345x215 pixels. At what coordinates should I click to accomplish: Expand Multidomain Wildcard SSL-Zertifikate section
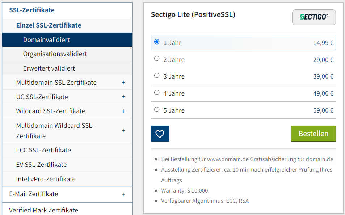click(x=123, y=131)
